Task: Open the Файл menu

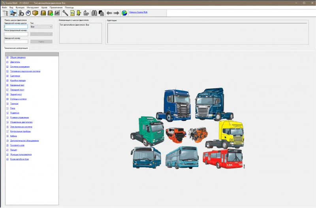Action: (x=4, y=7)
